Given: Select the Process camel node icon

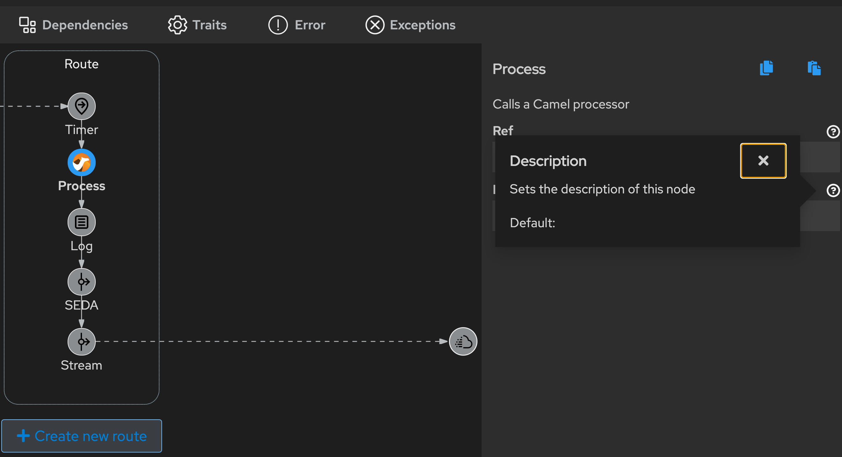Looking at the screenshot, I should (x=81, y=162).
